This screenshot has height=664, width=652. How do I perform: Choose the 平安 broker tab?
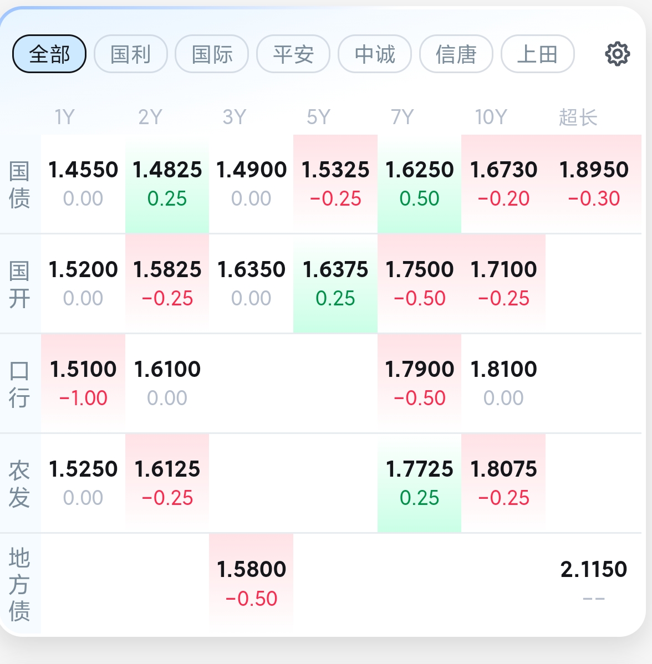click(294, 54)
